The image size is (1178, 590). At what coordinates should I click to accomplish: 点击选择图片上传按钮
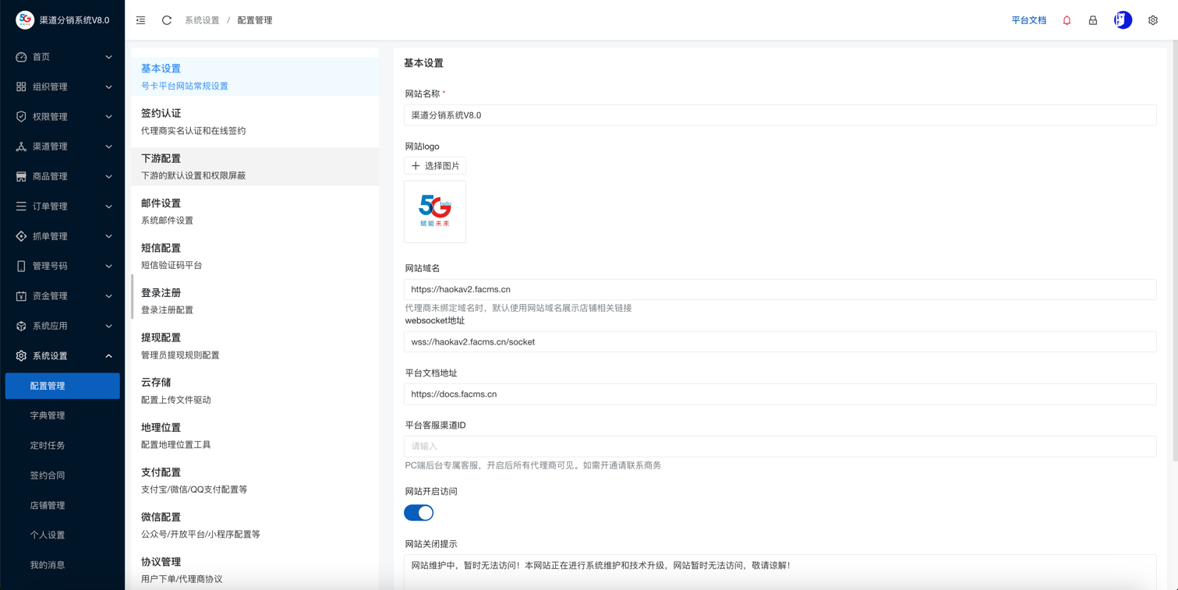[434, 165]
